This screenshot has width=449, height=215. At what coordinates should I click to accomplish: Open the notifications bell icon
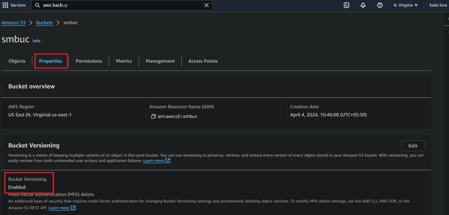(363, 5)
